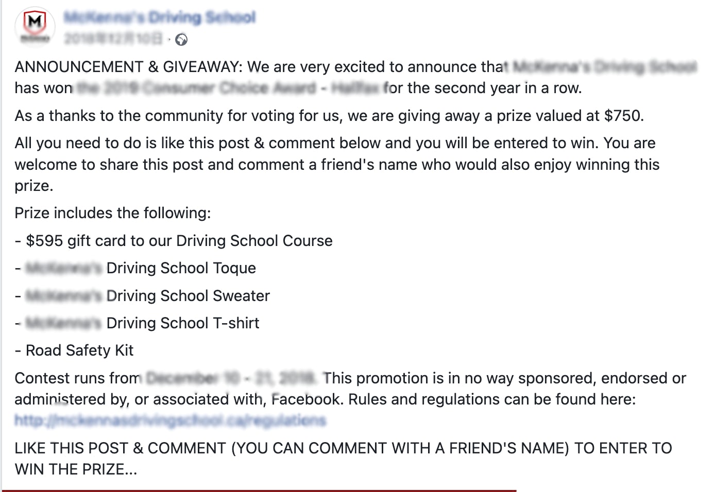Click the Driving School Toque line
715x492 pixels.
(x=180, y=268)
